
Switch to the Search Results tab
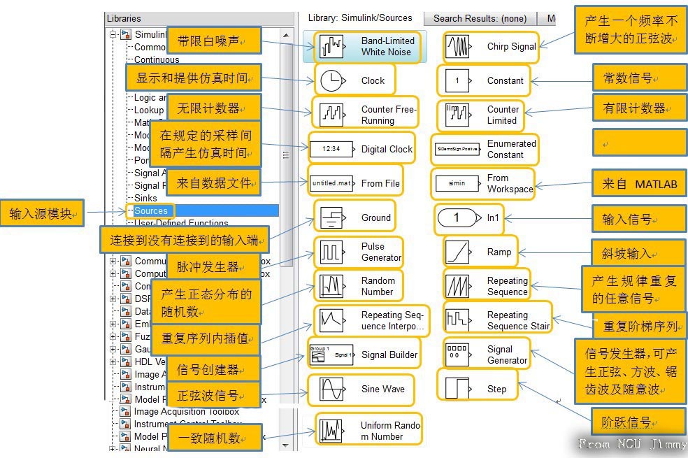479,17
